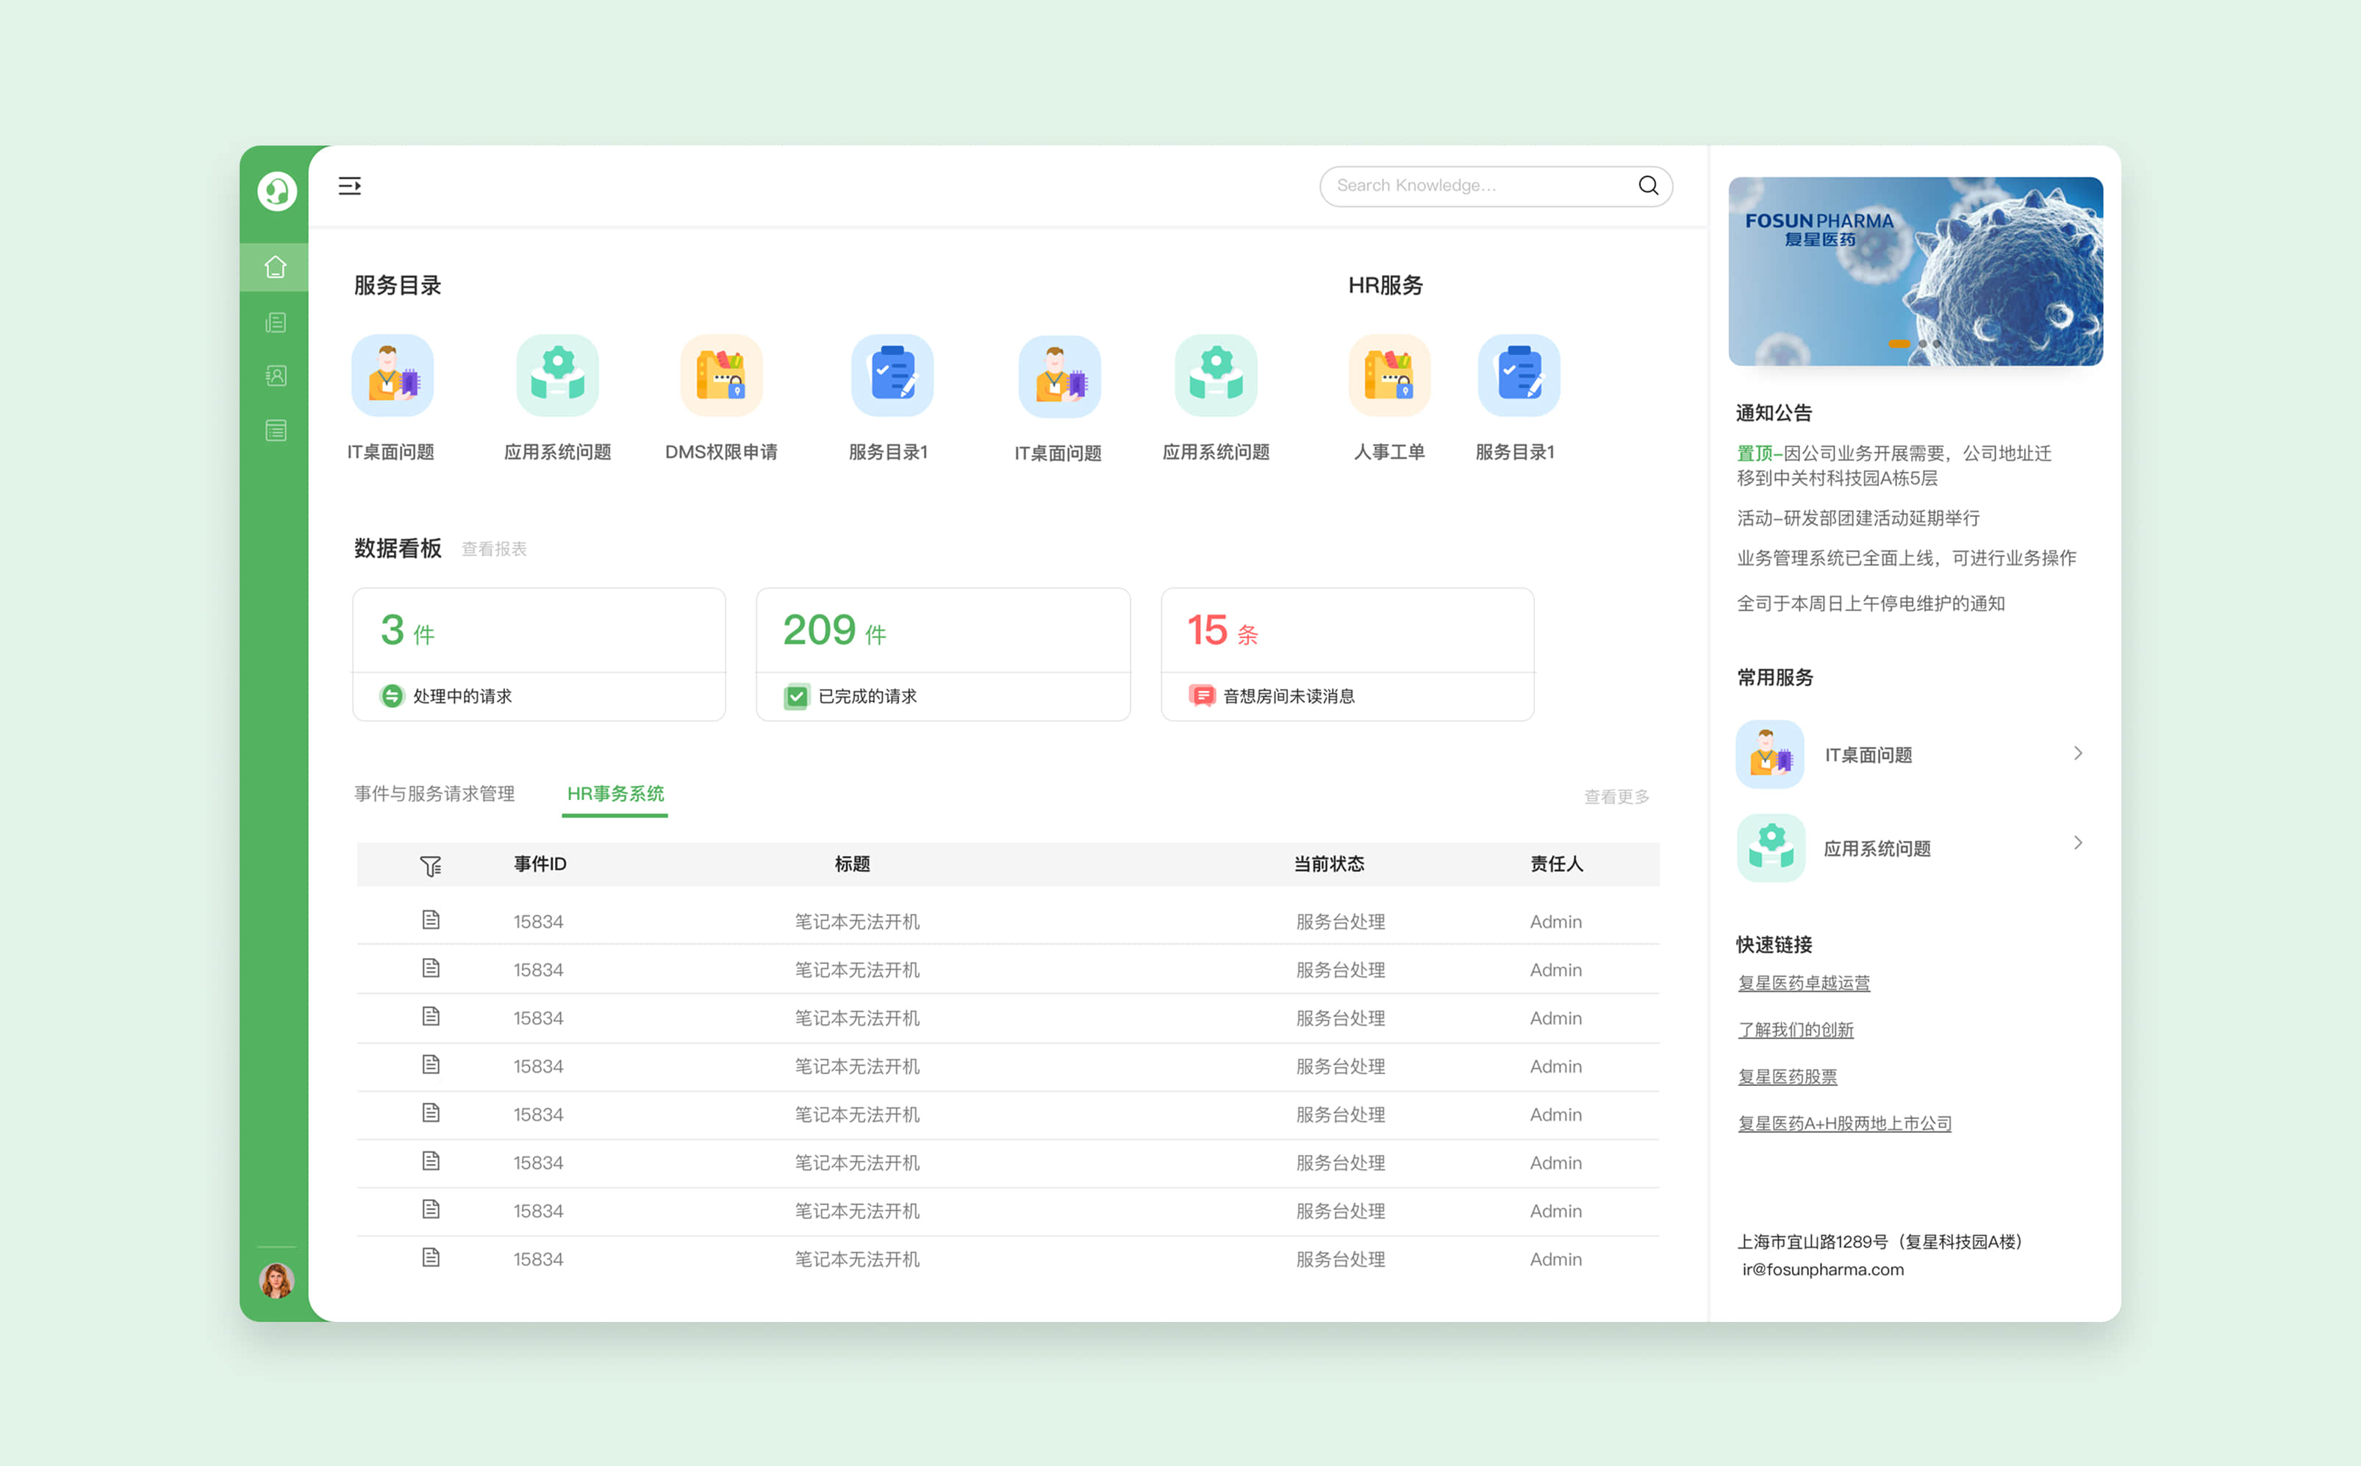
Task: Click the document icon in the first table row
Action: pos(430,920)
